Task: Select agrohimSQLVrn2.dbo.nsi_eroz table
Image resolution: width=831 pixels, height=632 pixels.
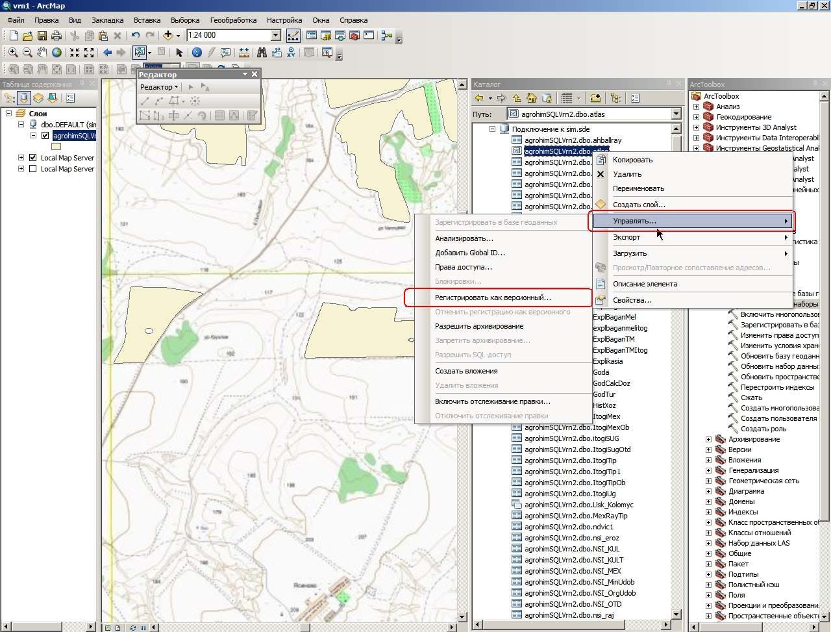Action: 571,538
